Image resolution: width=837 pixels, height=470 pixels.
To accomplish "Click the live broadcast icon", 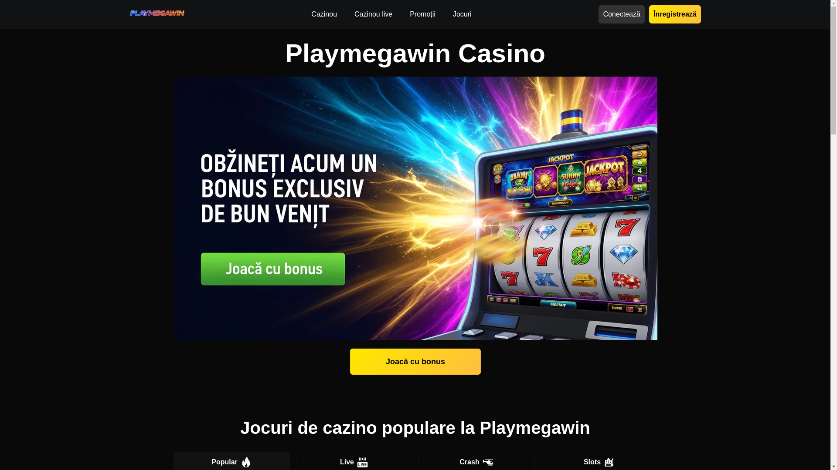I will pyautogui.click(x=363, y=462).
